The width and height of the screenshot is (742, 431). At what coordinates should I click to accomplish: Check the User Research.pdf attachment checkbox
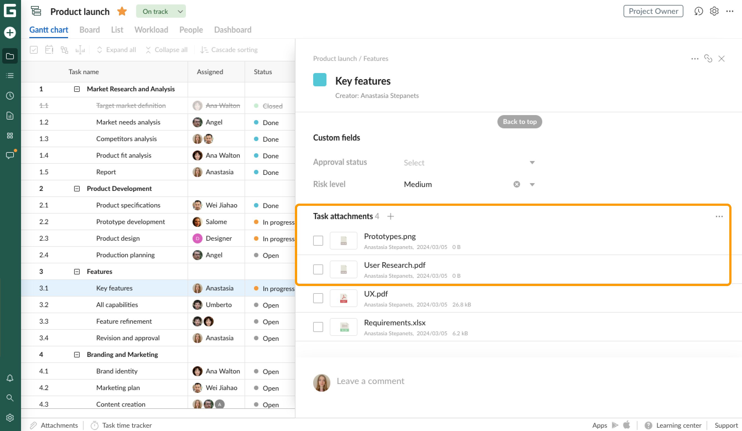point(318,269)
